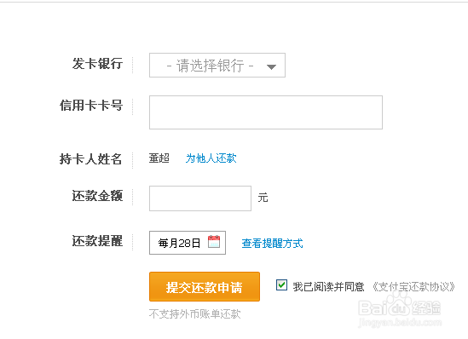This screenshot has width=468, height=339.
Task: Open the calendar icon in 还款提醒 field
Action: click(x=214, y=242)
